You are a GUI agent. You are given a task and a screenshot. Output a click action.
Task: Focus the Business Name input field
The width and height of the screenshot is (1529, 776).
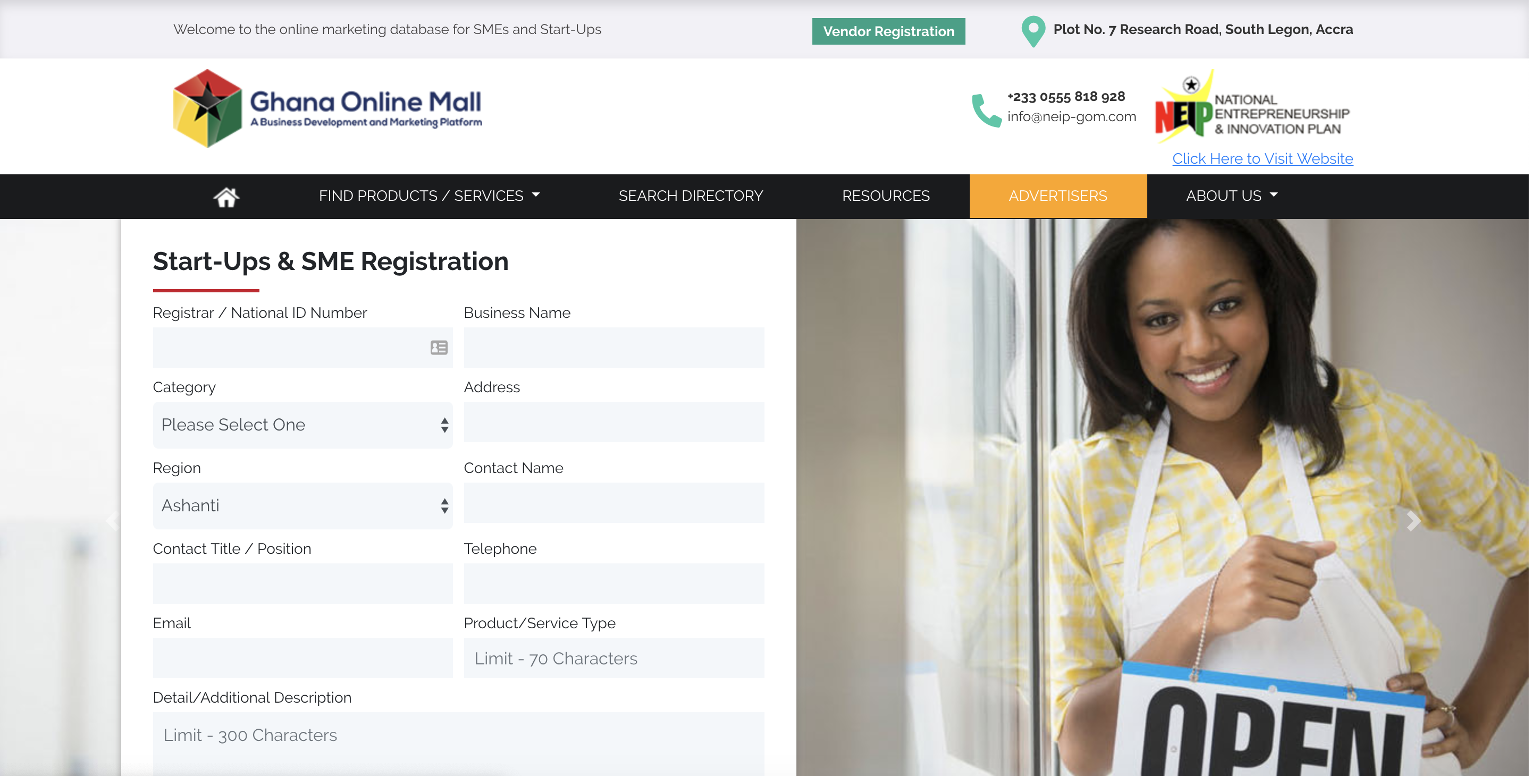(x=614, y=348)
